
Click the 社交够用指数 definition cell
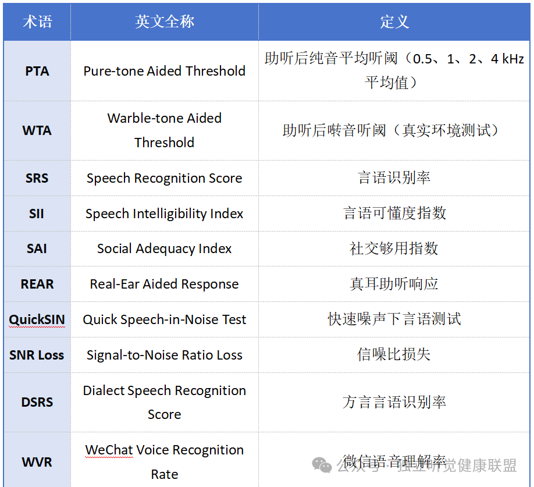coord(394,248)
